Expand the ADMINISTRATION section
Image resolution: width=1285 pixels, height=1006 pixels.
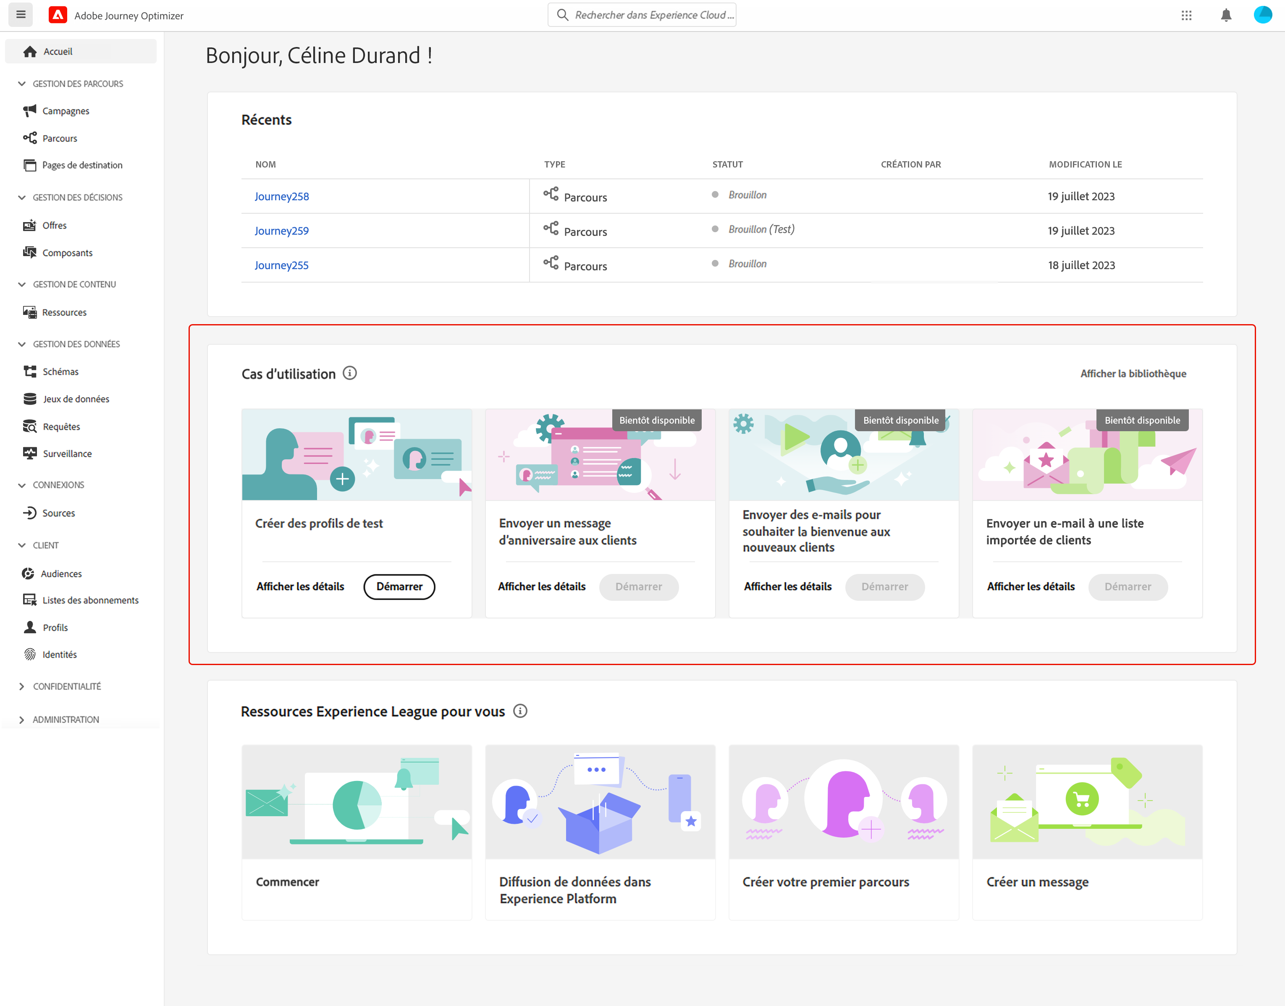coord(22,720)
